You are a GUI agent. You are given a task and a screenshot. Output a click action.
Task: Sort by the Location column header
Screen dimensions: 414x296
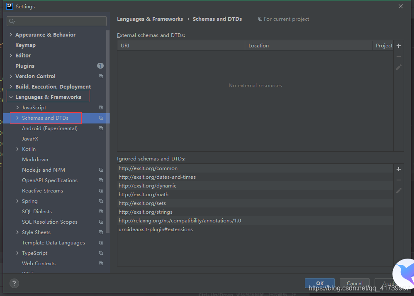pyautogui.click(x=308, y=45)
